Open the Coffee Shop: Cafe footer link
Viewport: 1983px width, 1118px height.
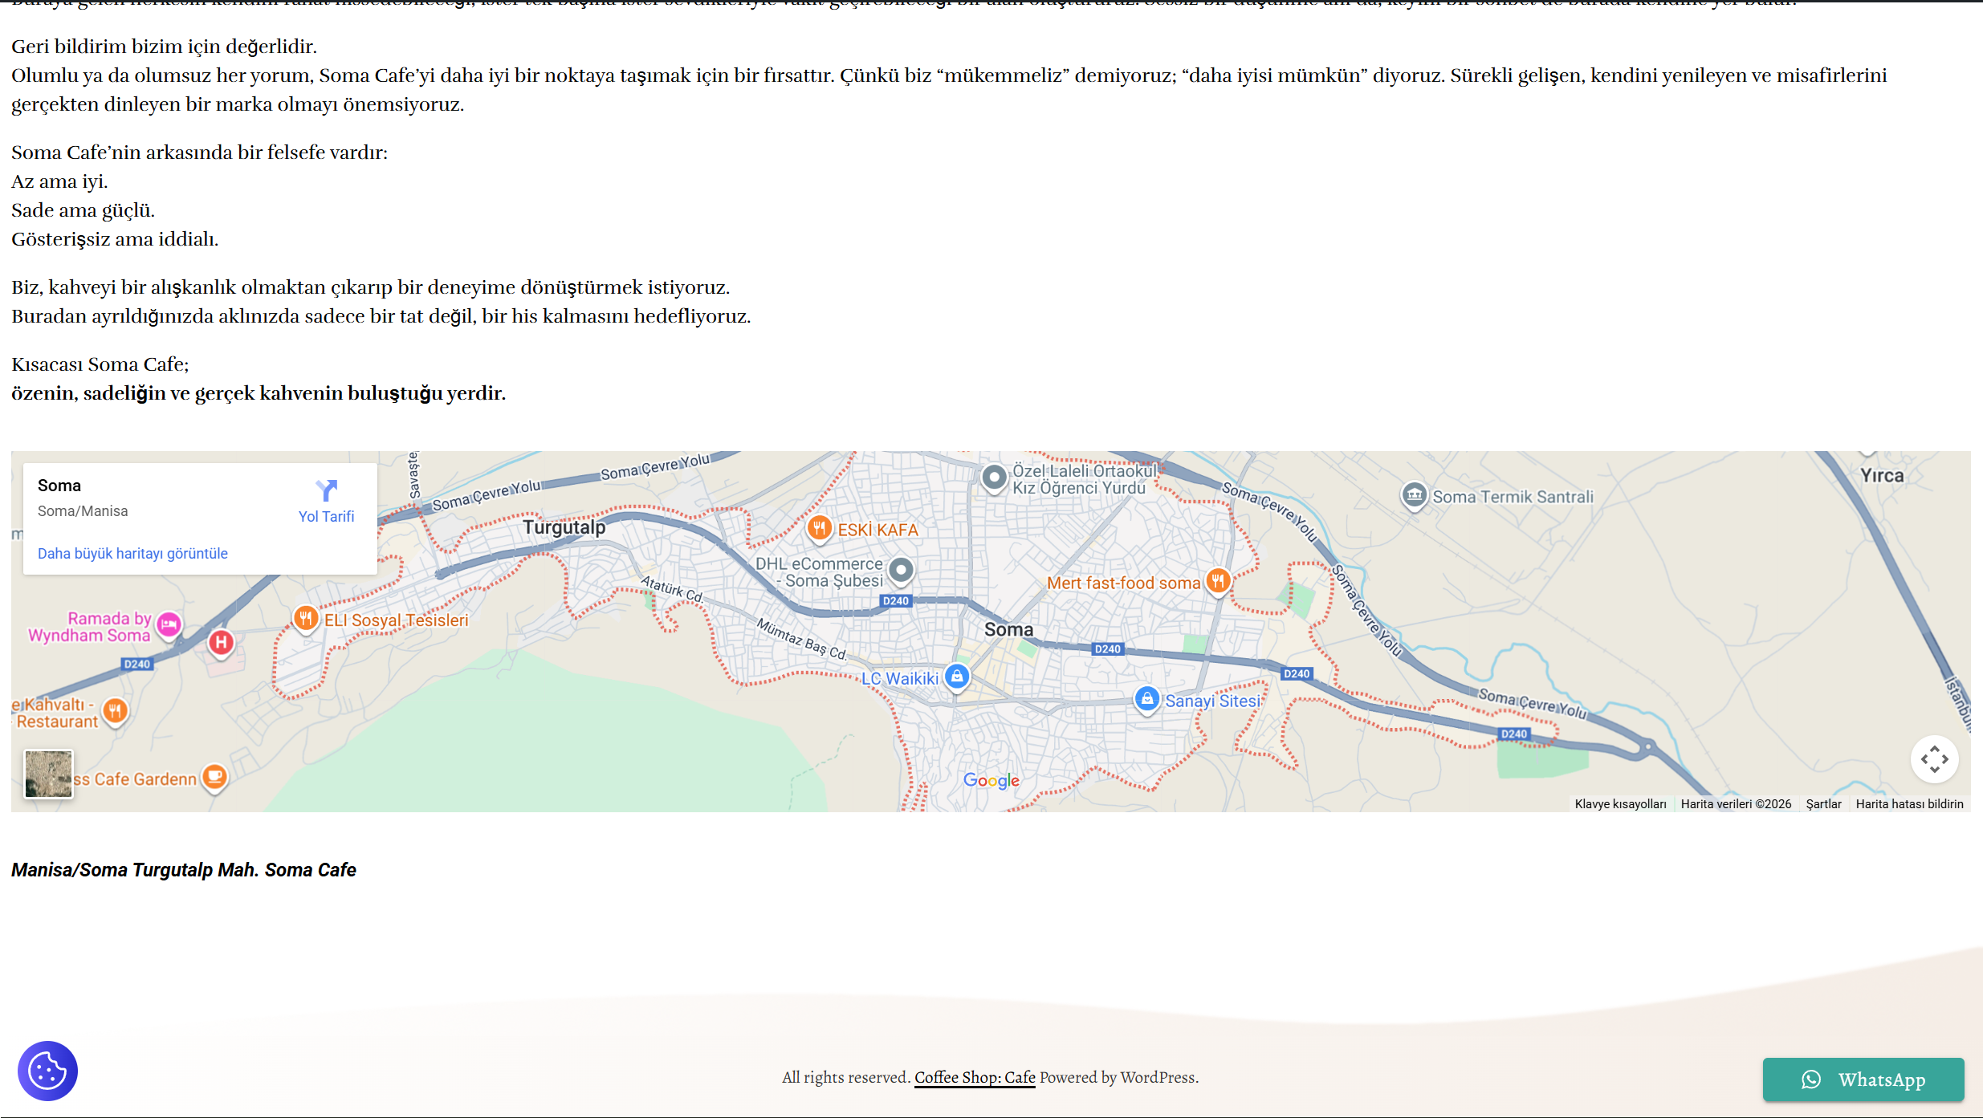975,1077
